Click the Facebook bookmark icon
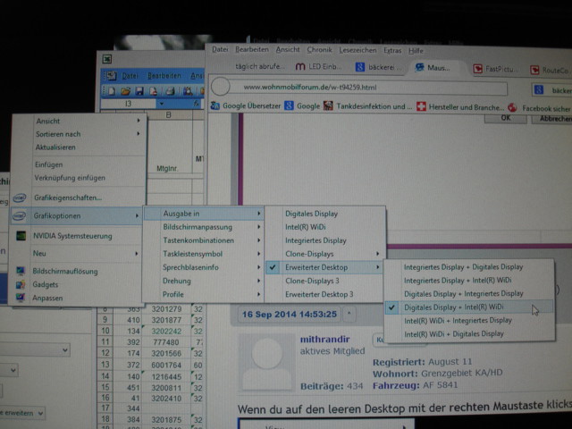Viewport: 572px width, 429px height. coord(515,105)
